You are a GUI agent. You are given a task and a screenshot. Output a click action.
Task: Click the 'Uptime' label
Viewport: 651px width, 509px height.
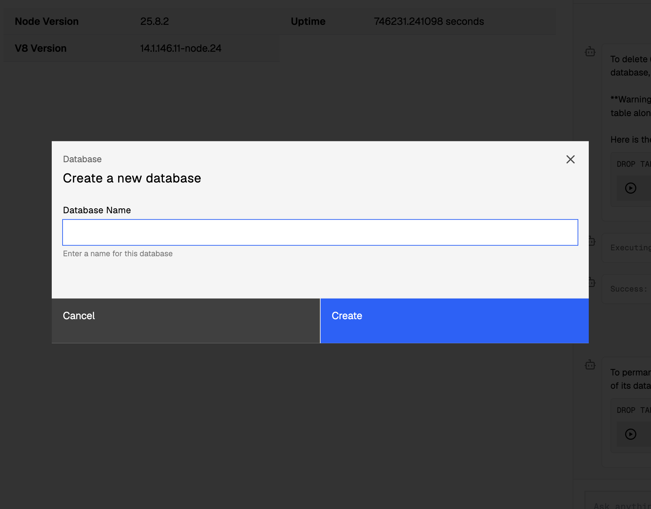[308, 21]
